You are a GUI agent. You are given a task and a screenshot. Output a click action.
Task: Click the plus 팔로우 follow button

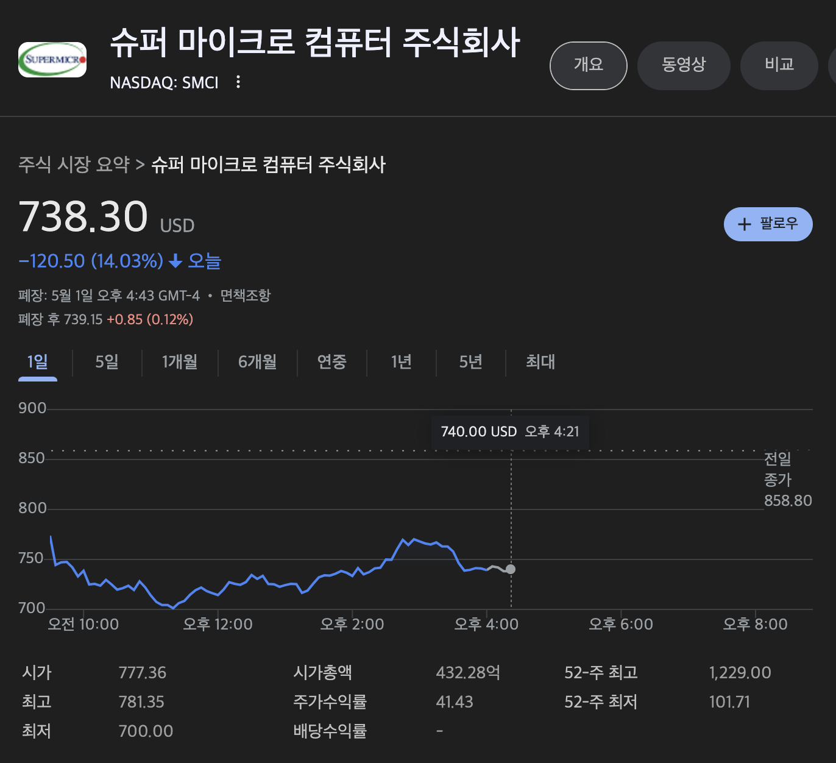tap(768, 224)
